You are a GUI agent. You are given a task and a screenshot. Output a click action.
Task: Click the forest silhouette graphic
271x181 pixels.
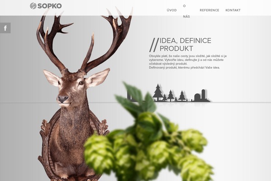168,93
